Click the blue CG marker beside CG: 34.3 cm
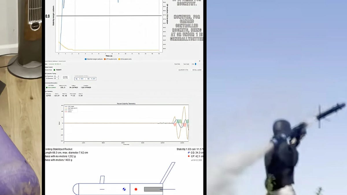 point(189,153)
